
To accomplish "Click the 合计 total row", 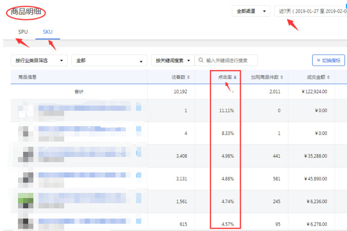I will 79,92.
